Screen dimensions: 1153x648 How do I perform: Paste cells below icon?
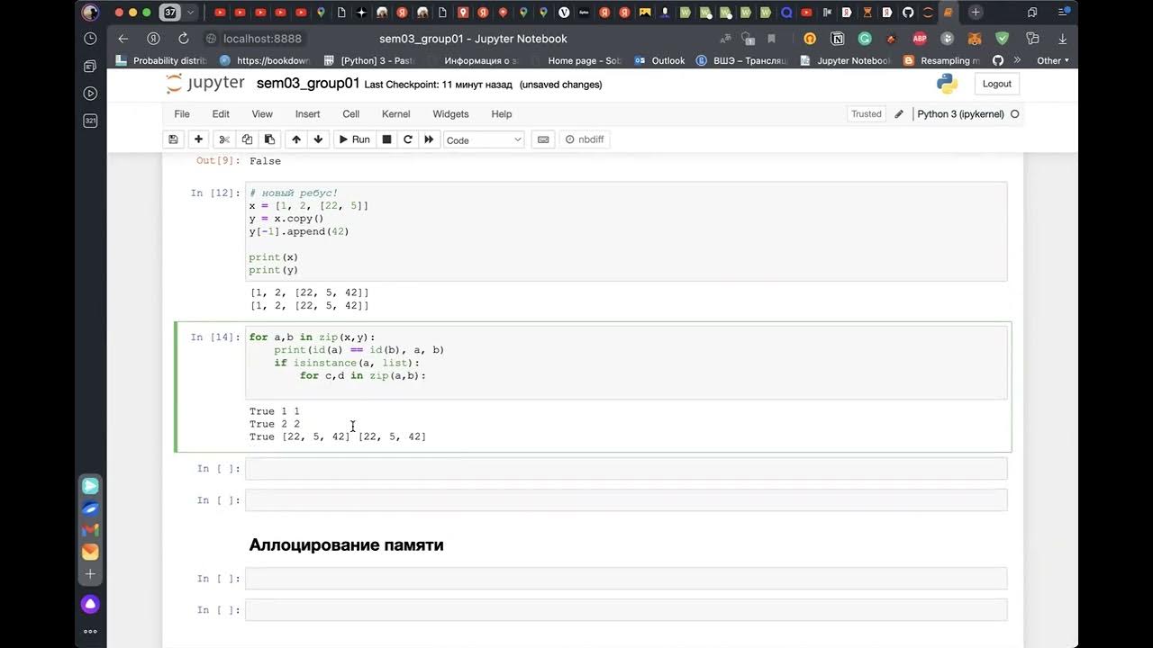[x=269, y=139]
